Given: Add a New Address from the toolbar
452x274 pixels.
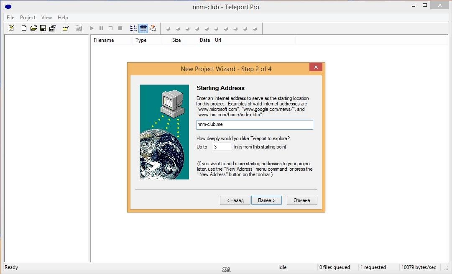Looking at the screenshot, I should point(66,28).
